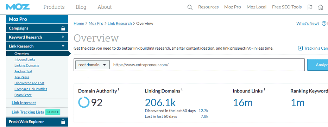
Task: Click the 7.8k lost value
Action: (x=204, y=116)
